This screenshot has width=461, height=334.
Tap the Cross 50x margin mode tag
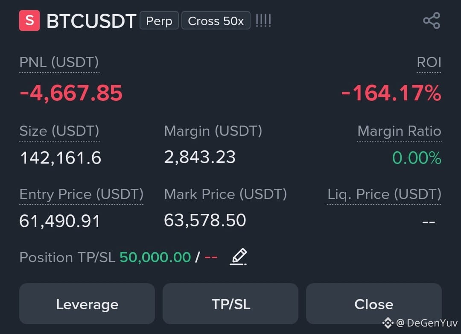pyautogui.click(x=216, y=21)
